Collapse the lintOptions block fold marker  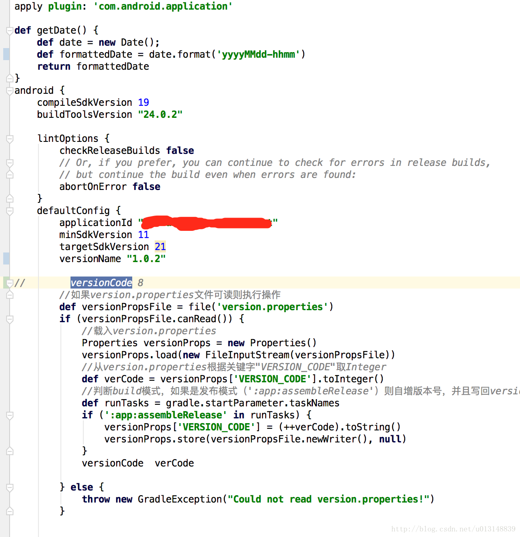pyautogui.click(x=10, y=139)
